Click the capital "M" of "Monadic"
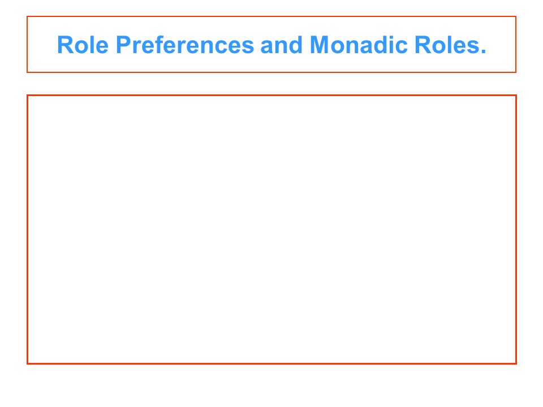The width and height of the screenshot is (543, 407). coord(318,45)
